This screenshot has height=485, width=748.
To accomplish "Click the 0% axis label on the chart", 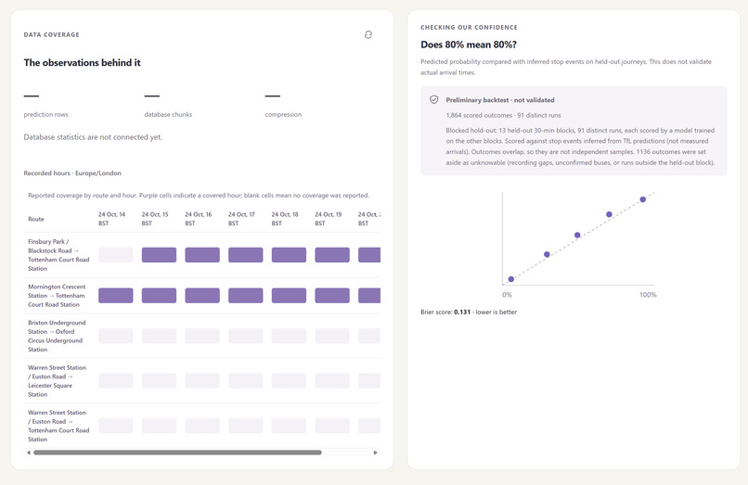I will 507,295.
